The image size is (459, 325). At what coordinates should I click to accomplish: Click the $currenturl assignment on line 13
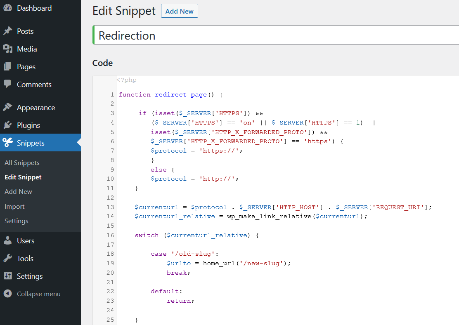coord(283,207)
